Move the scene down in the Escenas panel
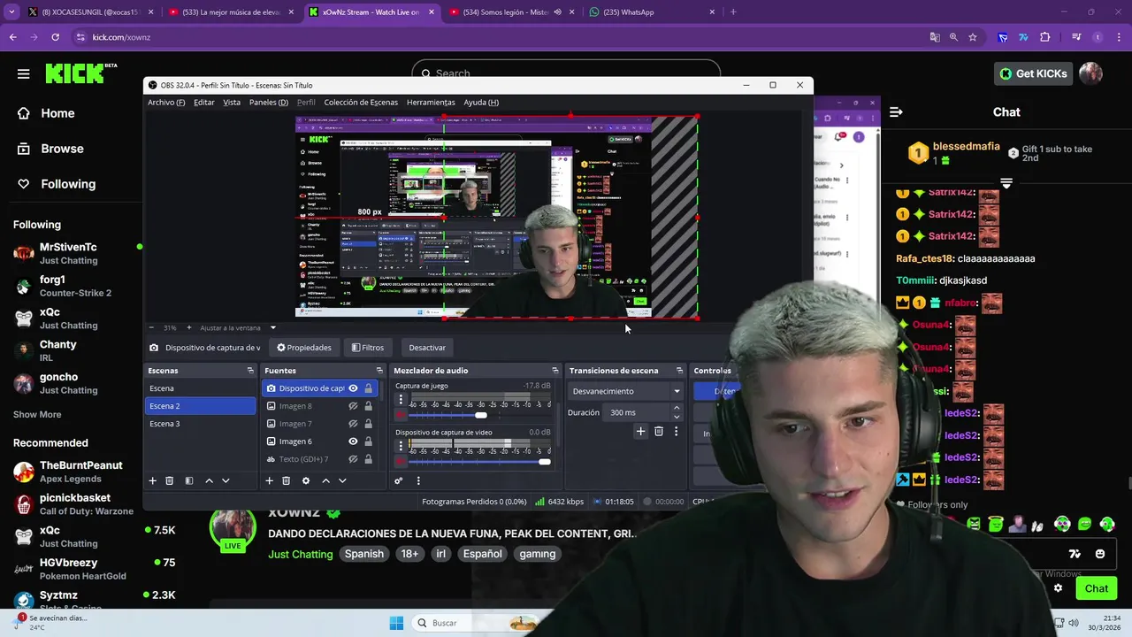 (x=226, y=480)
